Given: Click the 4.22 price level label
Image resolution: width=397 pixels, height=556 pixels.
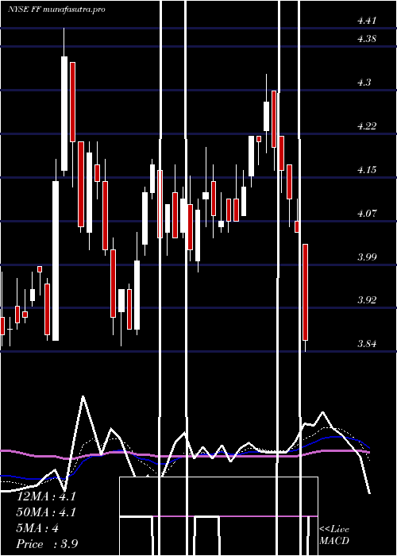Looking at the screenshot, I should coord(367,125).
